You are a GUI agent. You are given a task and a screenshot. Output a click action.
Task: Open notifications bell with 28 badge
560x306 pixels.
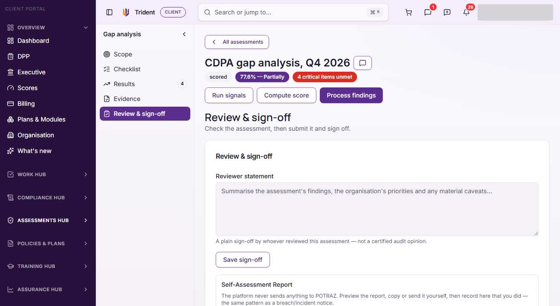466,12
